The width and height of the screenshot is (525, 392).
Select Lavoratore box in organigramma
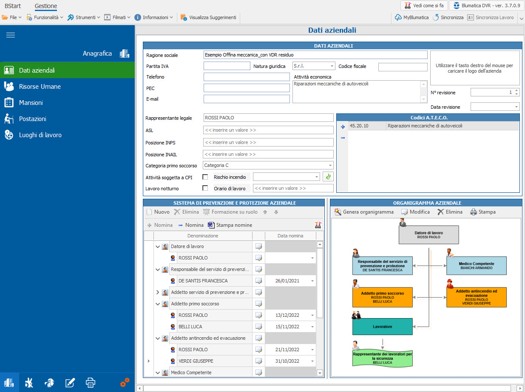tap(383, 327)
